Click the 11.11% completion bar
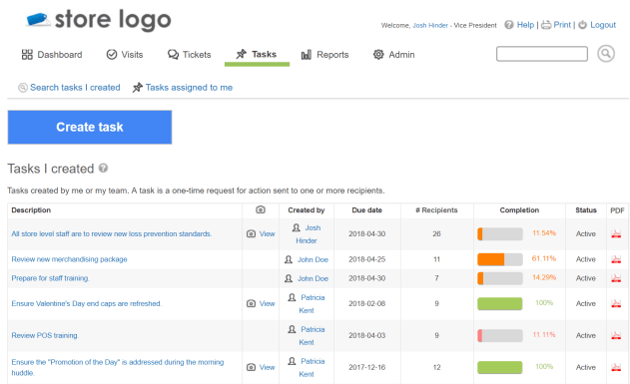This screenshot has width=630, height=384. 500,335
